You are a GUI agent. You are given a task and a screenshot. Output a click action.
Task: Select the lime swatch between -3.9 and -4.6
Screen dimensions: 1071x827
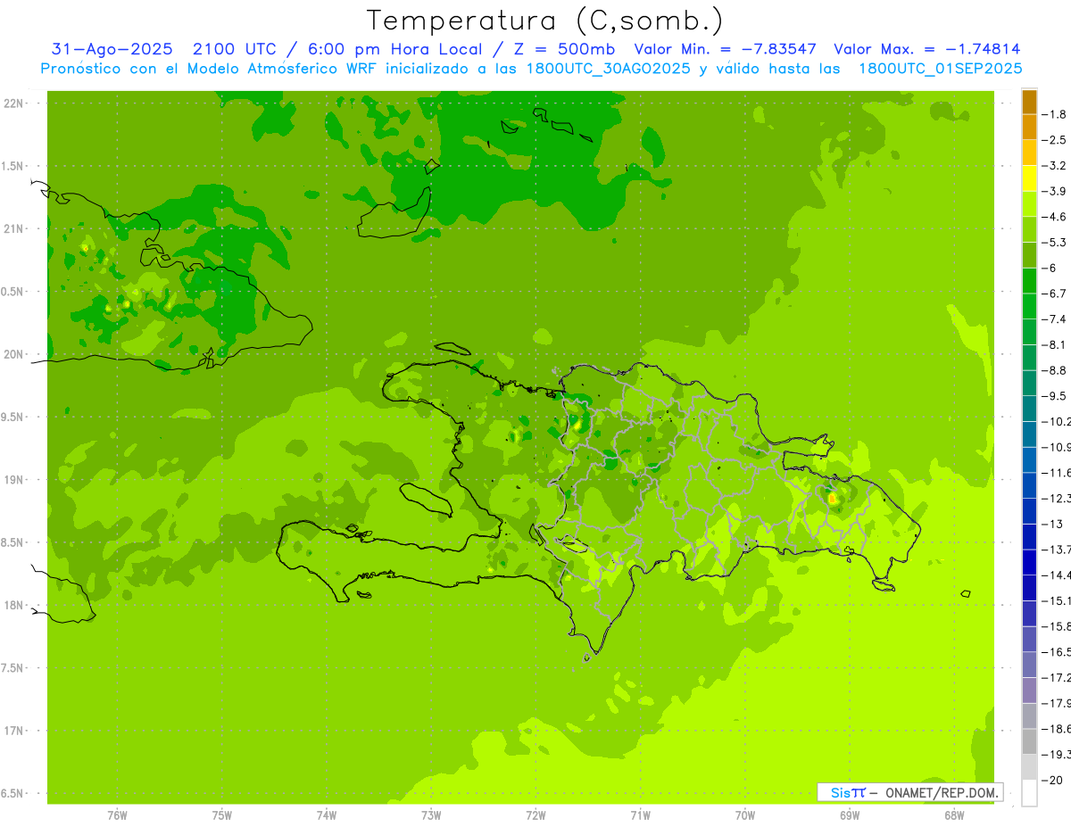tap(1029, 203)
